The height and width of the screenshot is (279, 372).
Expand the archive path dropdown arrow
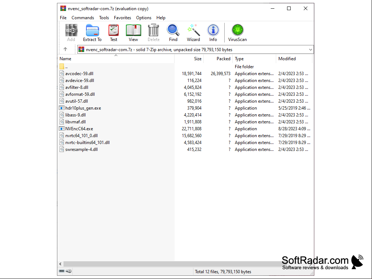pyautogui.click(x=310, y=50)
